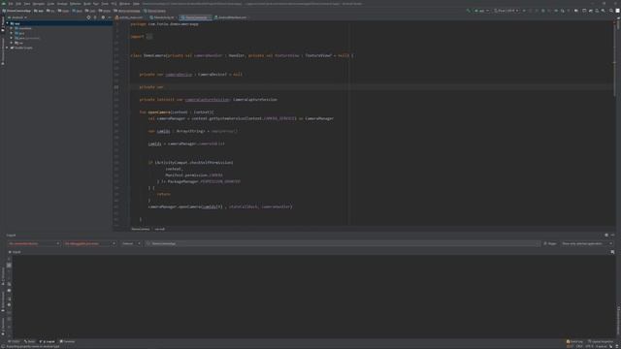Click the vertical Project tool window tab
The height and width of the screenshot is (349, 621).
click(3, 25)
